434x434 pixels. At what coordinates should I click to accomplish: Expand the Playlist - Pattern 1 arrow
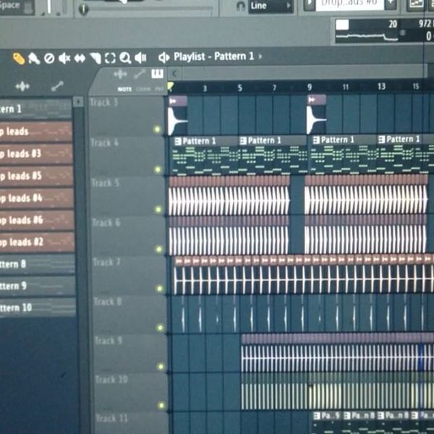tap(260, 56)
